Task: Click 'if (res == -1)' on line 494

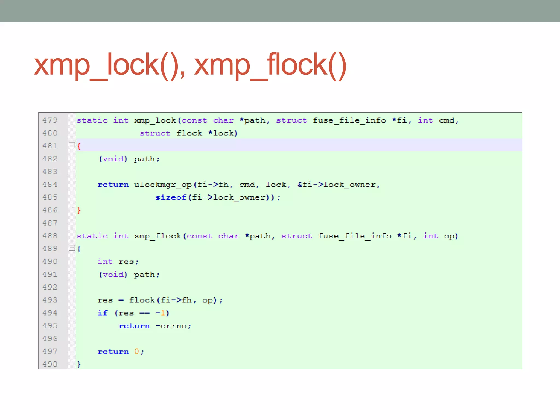Action: click(133, 313)
